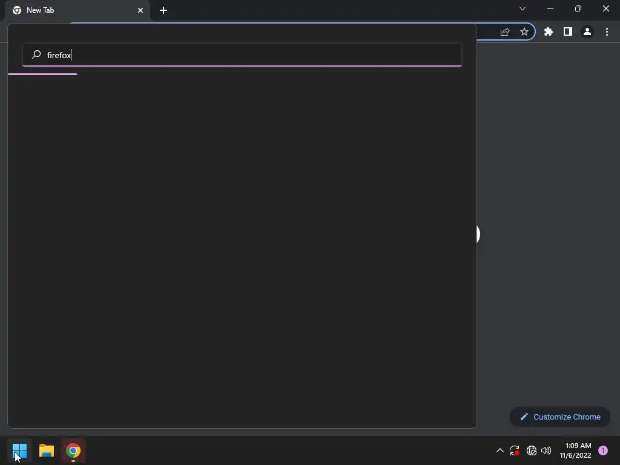Open the clock showing 1:09 AM
620x465 pixels.
[576, 450]
